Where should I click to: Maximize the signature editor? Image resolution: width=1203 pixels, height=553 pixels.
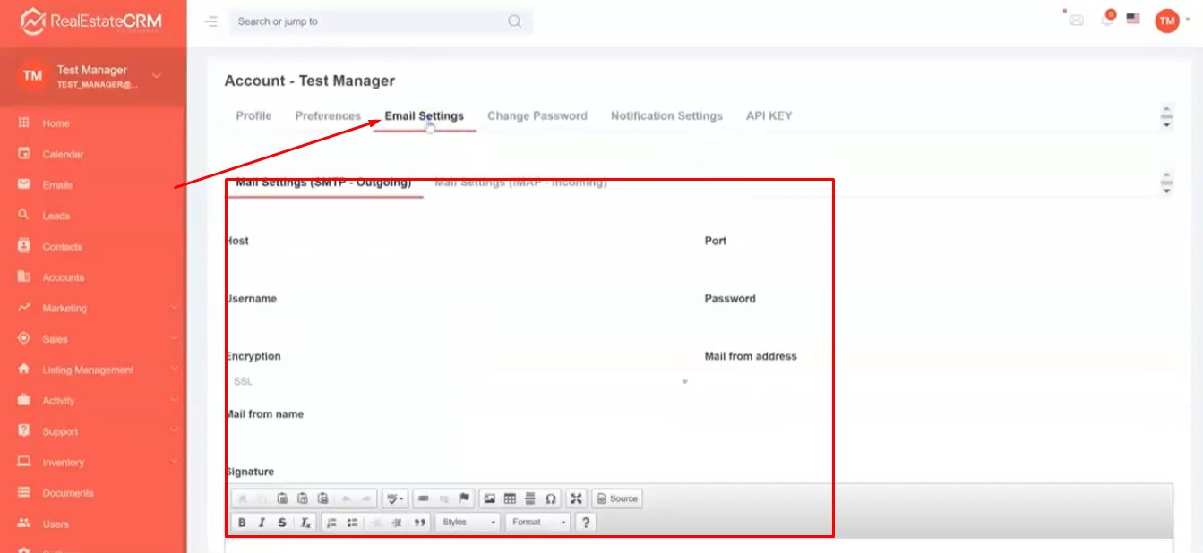pyautogui.click(x=576, y=498)
